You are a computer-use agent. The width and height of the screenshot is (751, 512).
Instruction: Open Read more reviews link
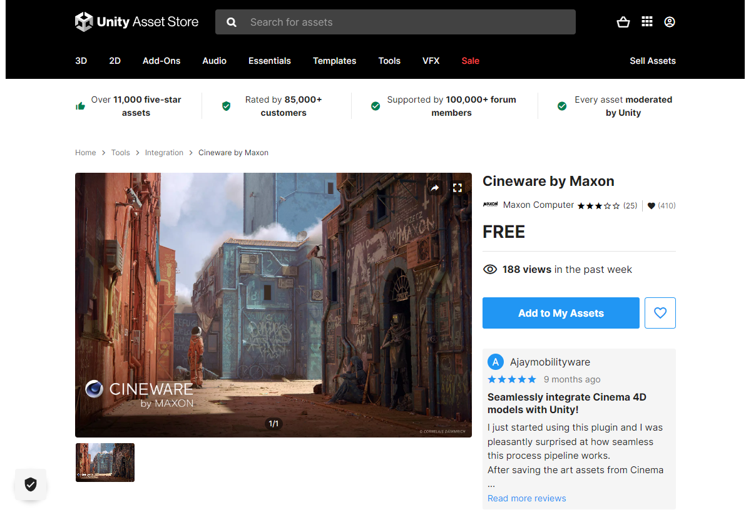pyautogui.click(x=527, y=498)
